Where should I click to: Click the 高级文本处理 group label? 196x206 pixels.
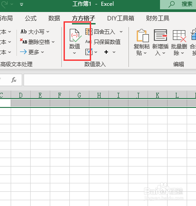(x=16, y=64)
